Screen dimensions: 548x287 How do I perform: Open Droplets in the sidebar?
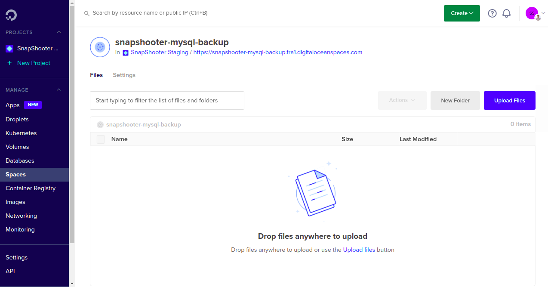point(17,119)
